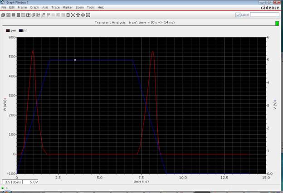Uncheck the Label checkbox

point(238,15)
